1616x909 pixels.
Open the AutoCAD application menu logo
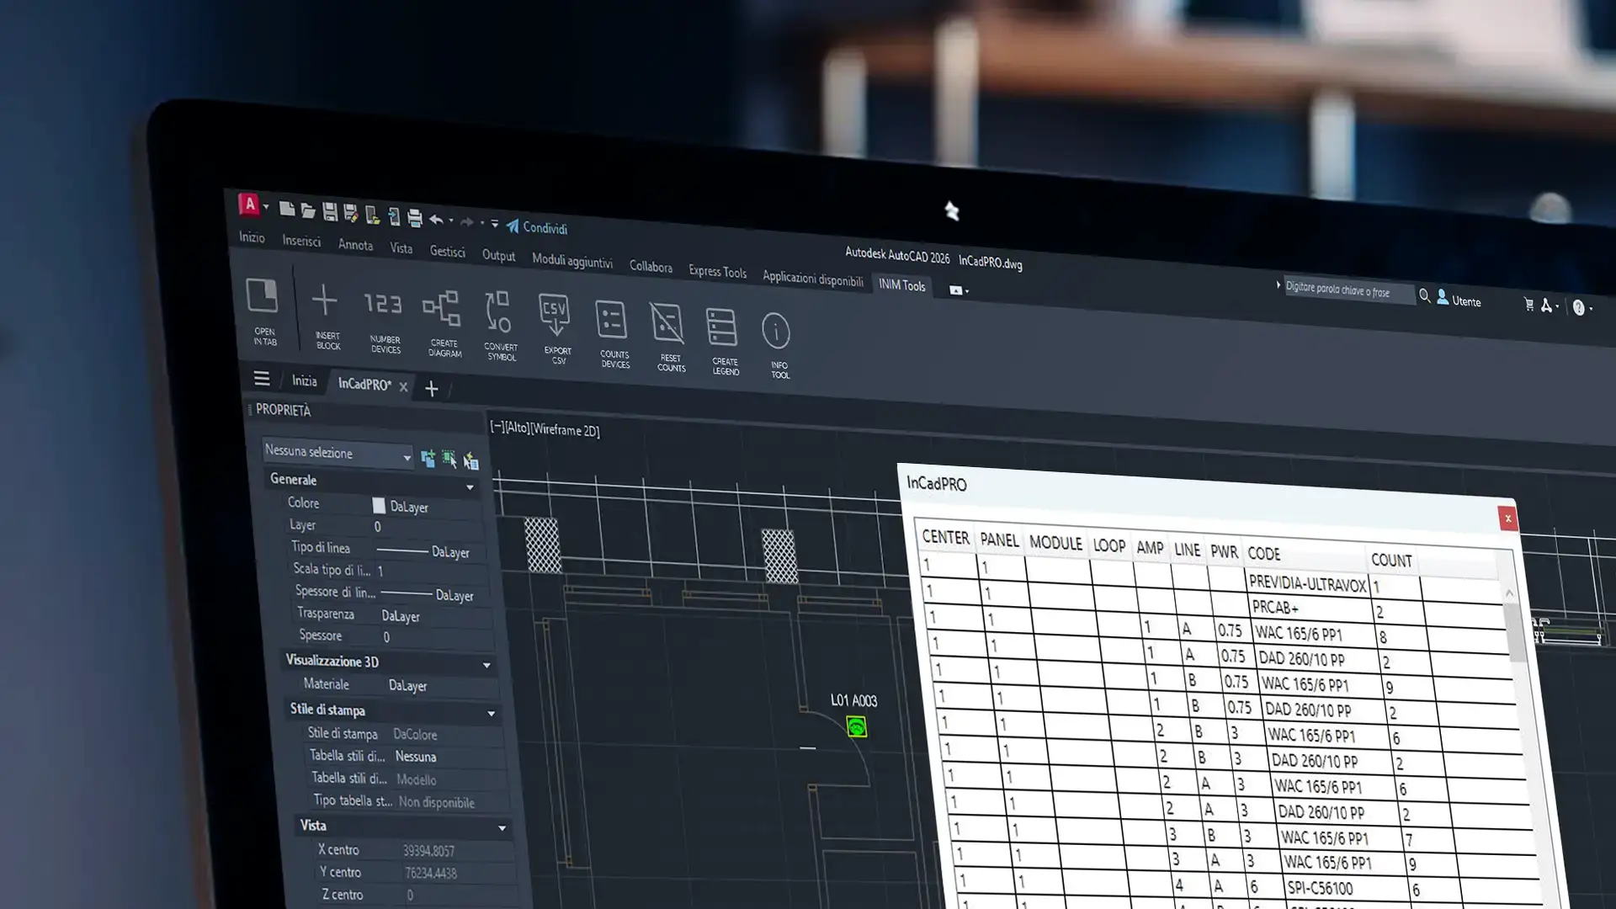point(249,204)
